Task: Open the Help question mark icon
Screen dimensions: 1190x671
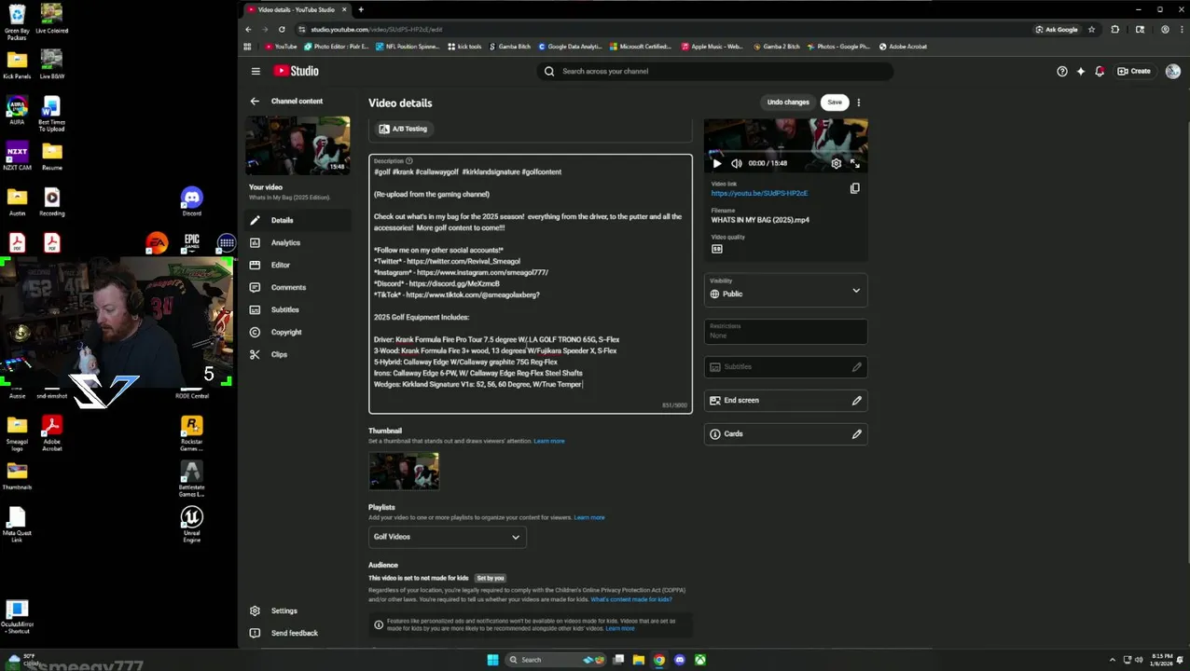Action: click(1061, 71)
